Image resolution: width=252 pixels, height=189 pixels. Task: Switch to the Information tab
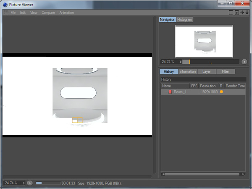(x=187, y=71)
